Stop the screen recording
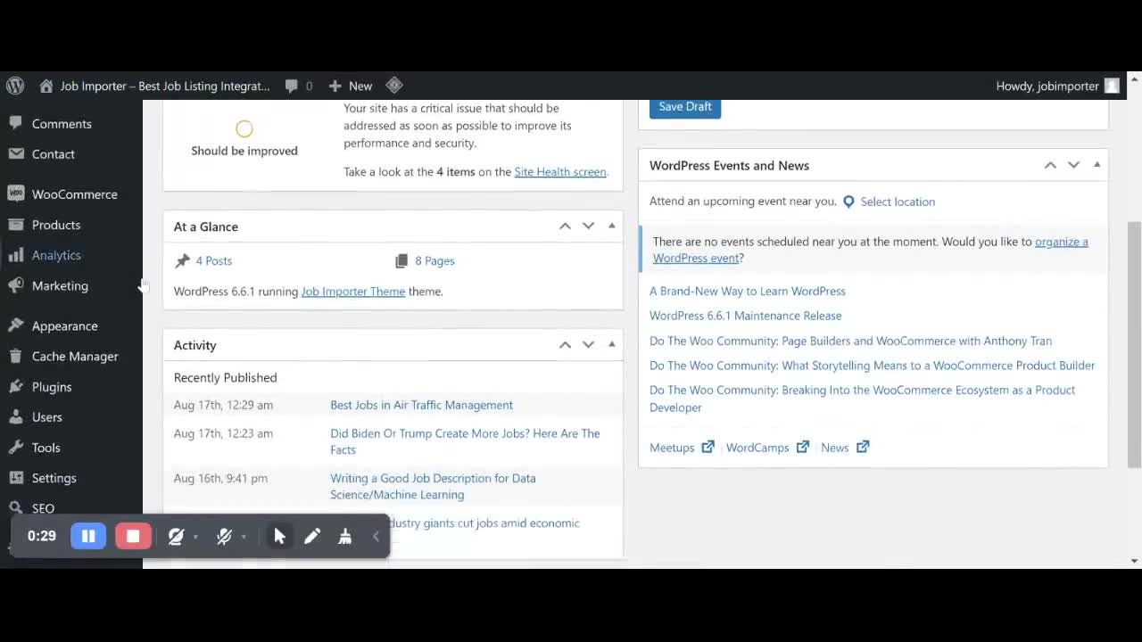 tap(133, 536)
